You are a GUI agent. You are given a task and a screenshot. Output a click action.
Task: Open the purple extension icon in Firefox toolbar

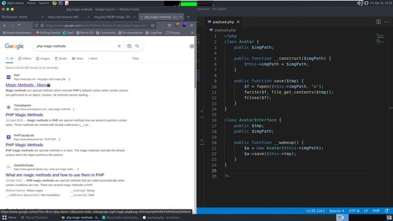(x=184, y=25)
